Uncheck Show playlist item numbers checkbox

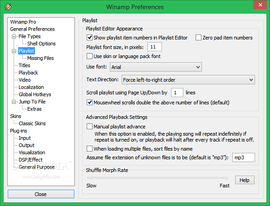89,38
